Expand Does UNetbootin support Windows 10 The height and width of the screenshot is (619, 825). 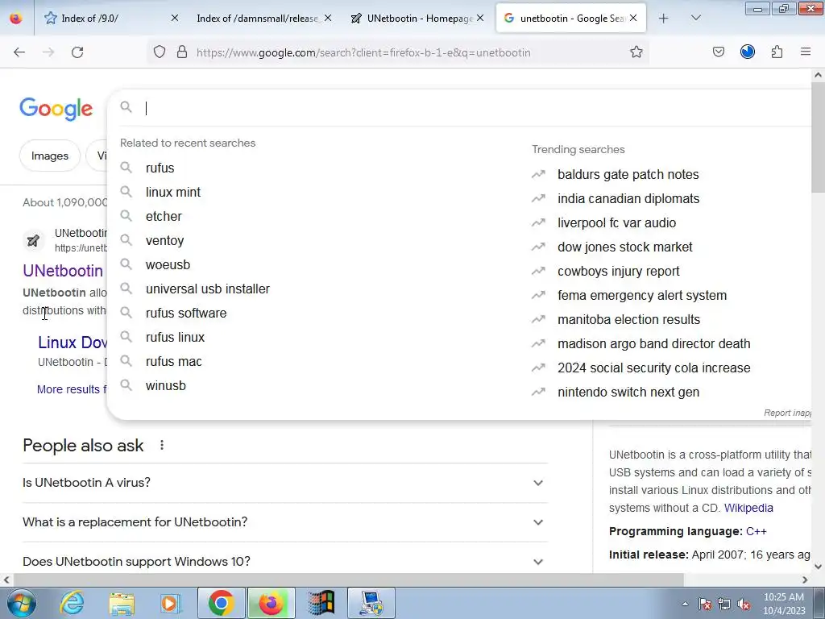pos(285,562)
